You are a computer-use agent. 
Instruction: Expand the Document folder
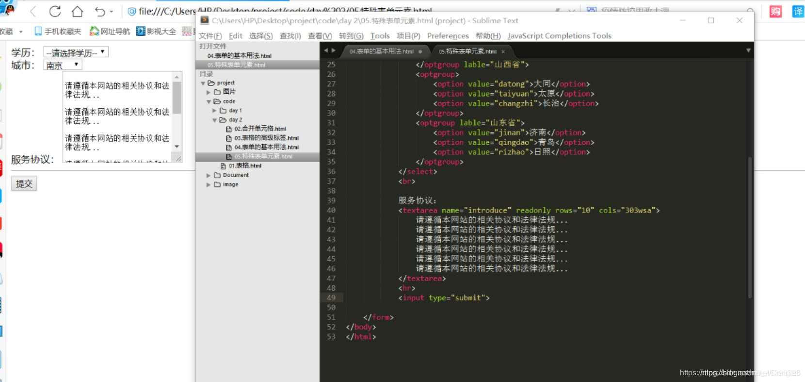(209, 175)
